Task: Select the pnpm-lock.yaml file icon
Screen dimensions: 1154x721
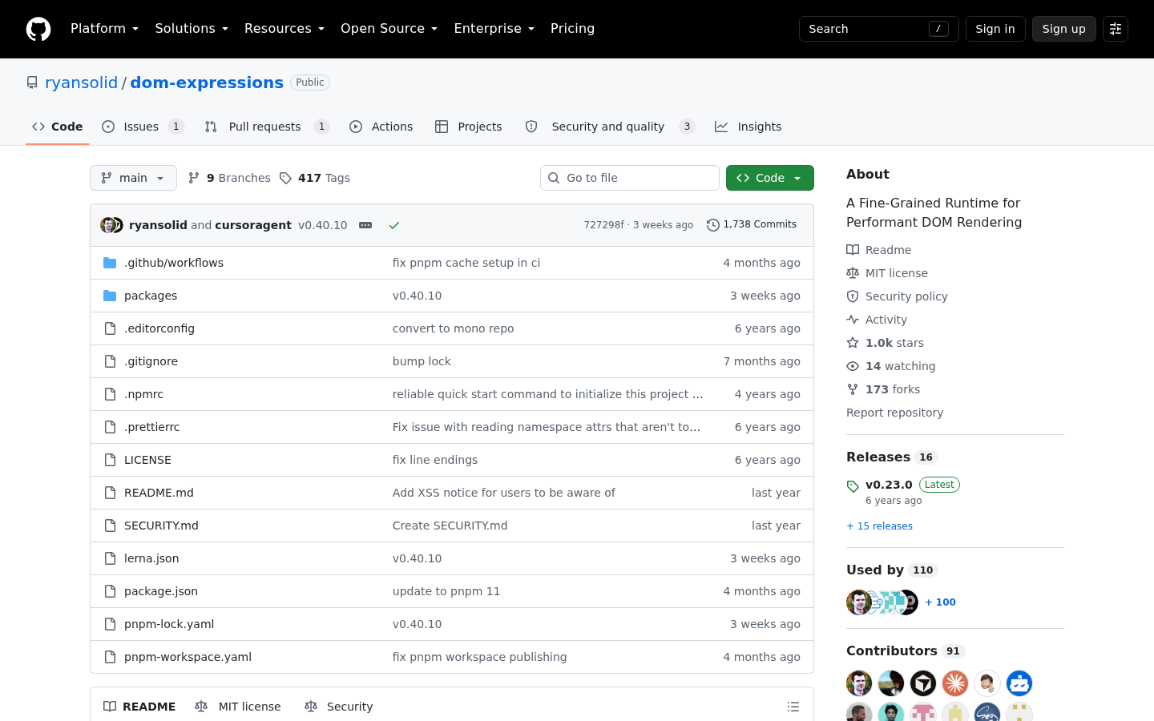Action: (x=110, y=624)
